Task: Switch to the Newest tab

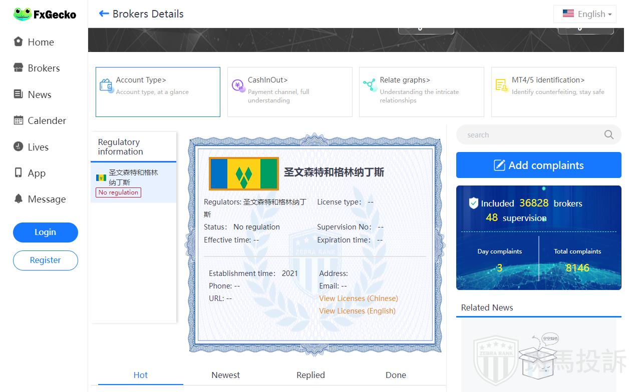Action: [225, 375]
